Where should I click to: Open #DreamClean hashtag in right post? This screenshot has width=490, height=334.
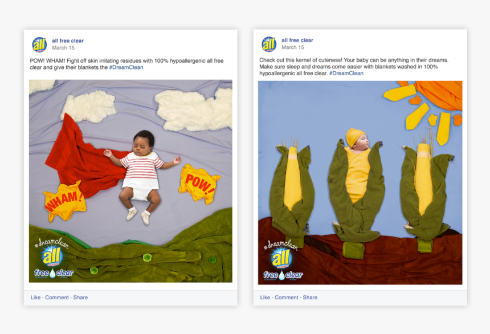coord(346,73)
